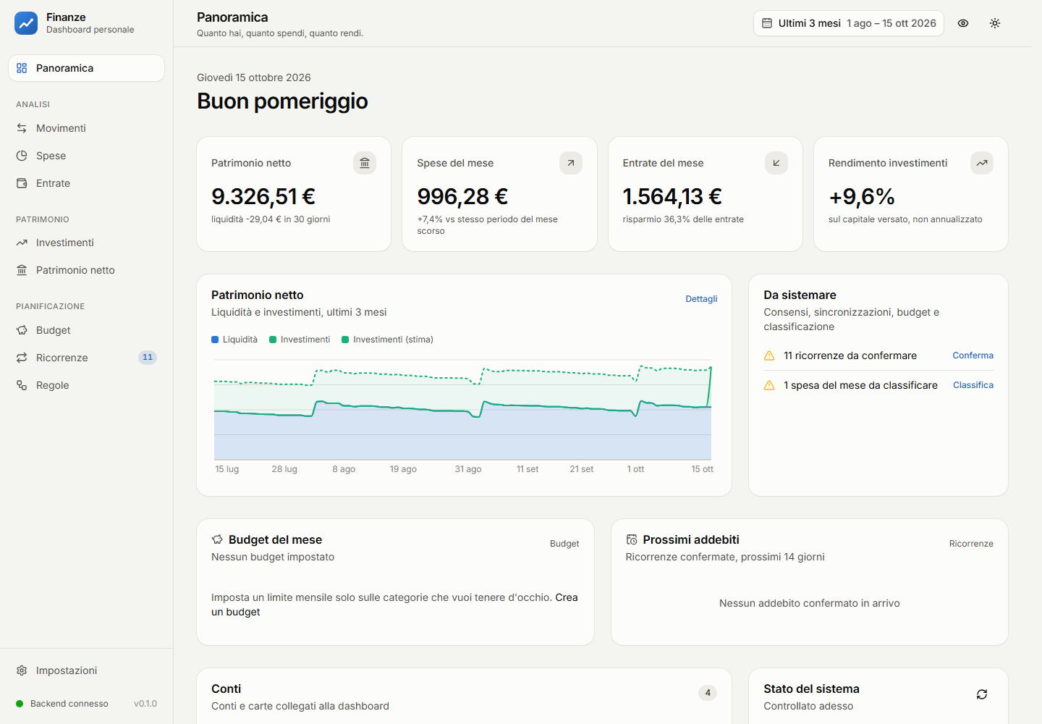Click the 9.326,51 € net worth value
This screenshot has height=724, width=1042.
pos(263,196)
